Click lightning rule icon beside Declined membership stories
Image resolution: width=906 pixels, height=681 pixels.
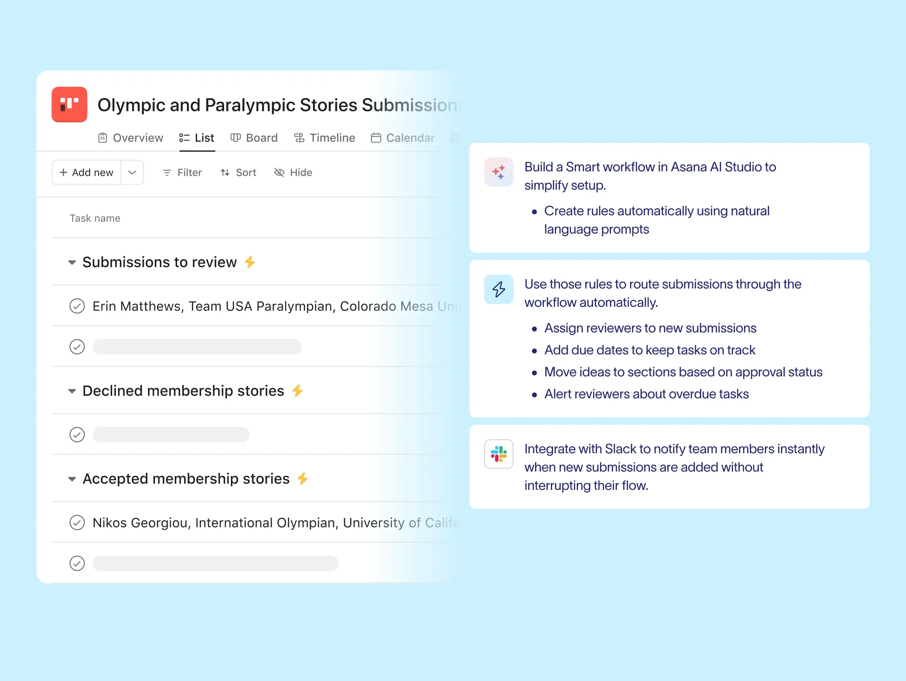(297, 391)
